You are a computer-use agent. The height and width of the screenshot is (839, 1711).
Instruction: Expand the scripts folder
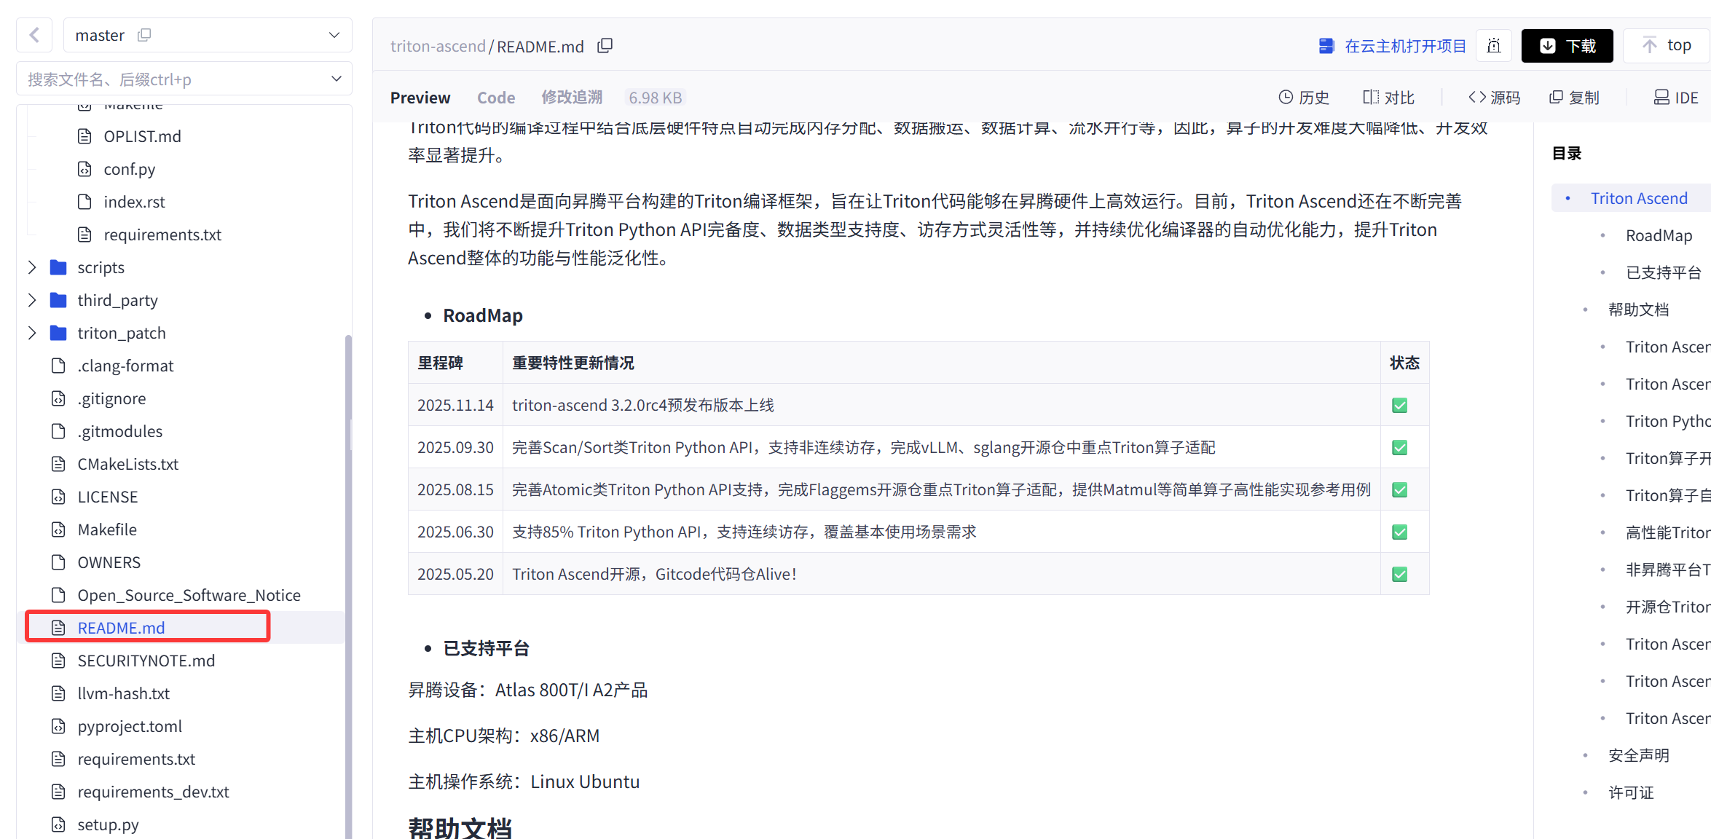pyautogui.click(x=32, y=267)
